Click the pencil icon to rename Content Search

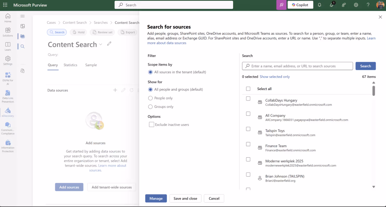[x=109, y=44]
